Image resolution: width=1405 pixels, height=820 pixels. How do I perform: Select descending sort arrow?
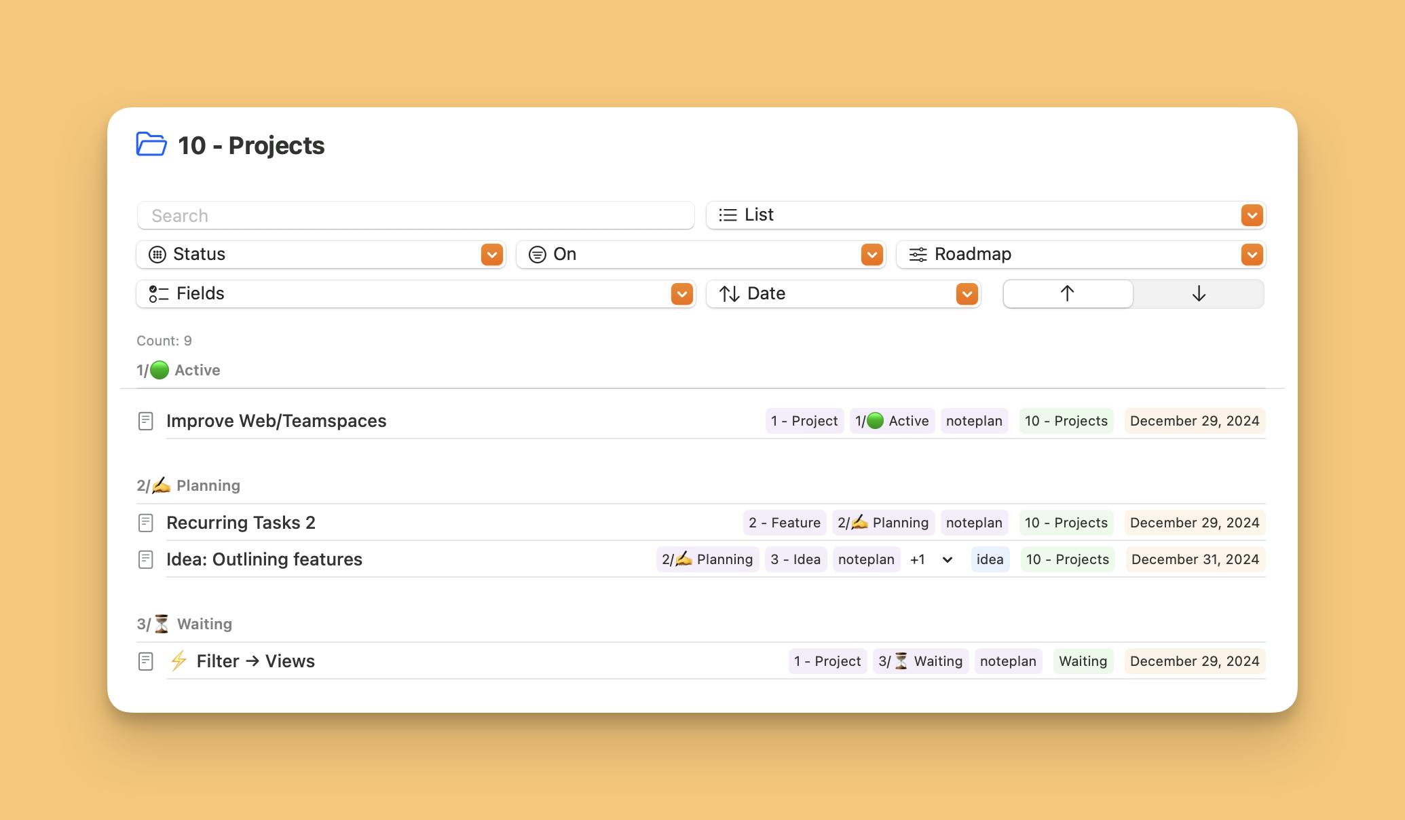click(1199, 294)
